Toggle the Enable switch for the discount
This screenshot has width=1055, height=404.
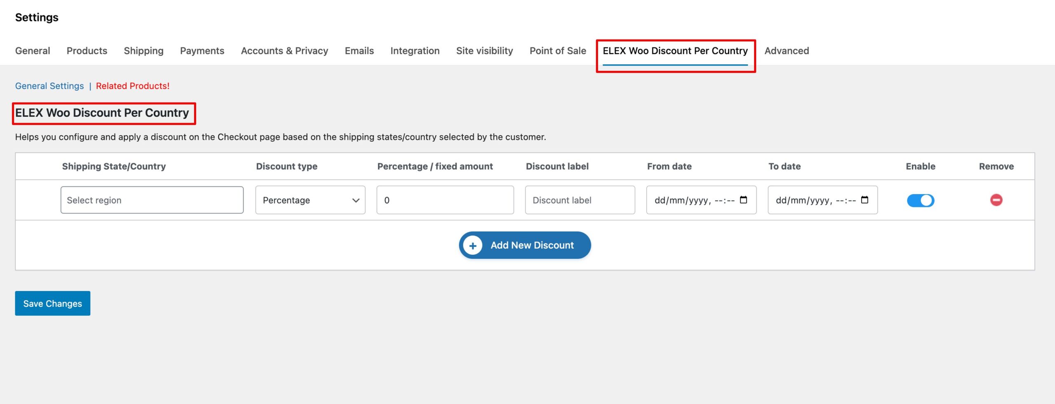(920, 200)
